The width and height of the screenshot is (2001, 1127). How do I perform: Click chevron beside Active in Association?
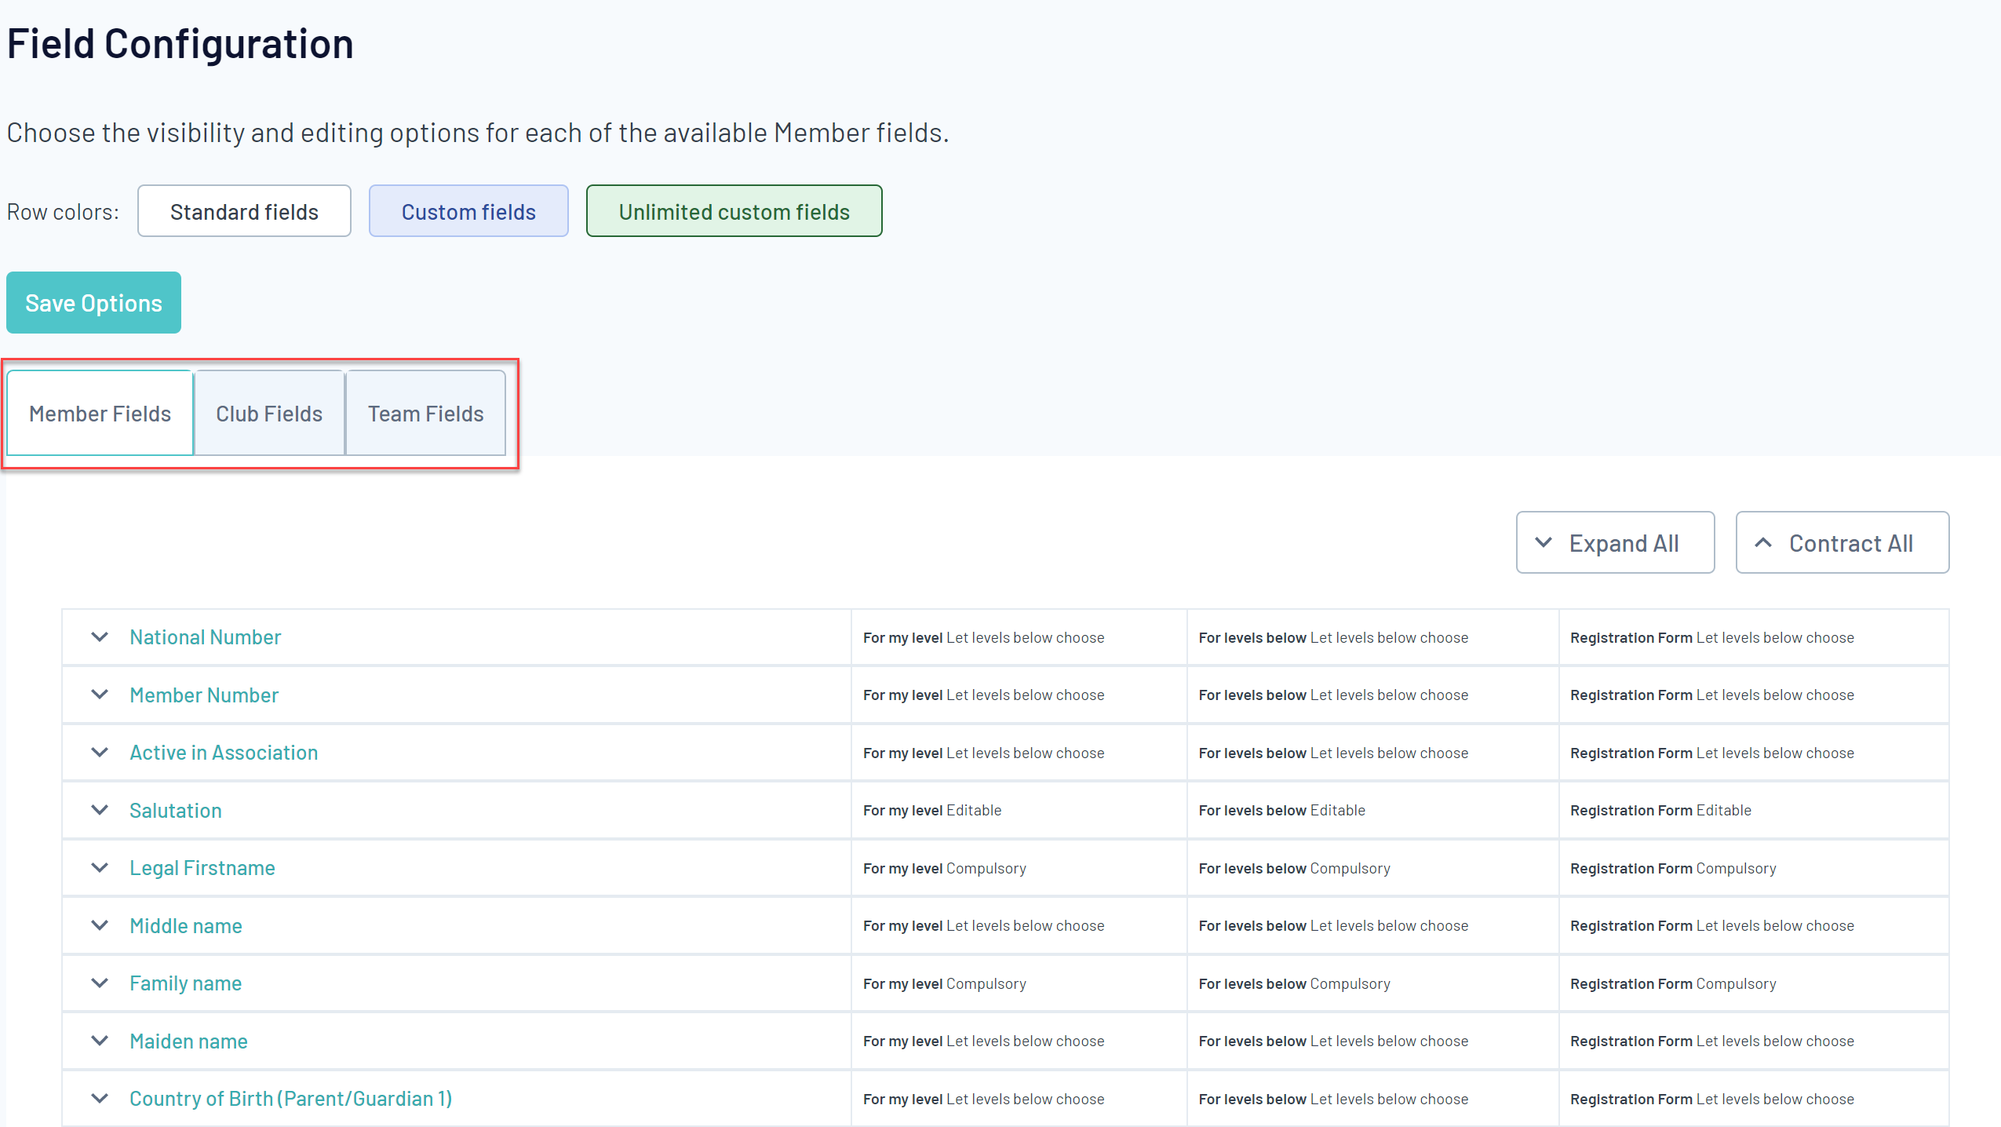pos(100,753)
